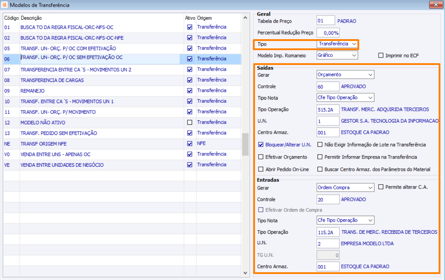This screenshot has width=445, height=280.
Task: Click Saídas U.N. field with value 1
Action: tap(328, 121)
